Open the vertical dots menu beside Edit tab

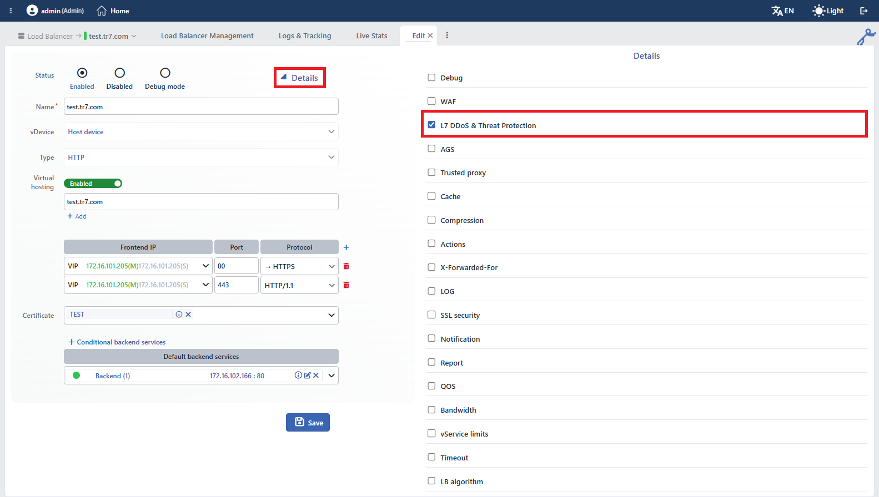(447, 35)
